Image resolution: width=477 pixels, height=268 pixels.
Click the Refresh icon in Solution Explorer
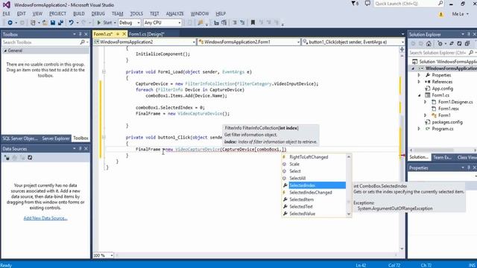(459, 44)
